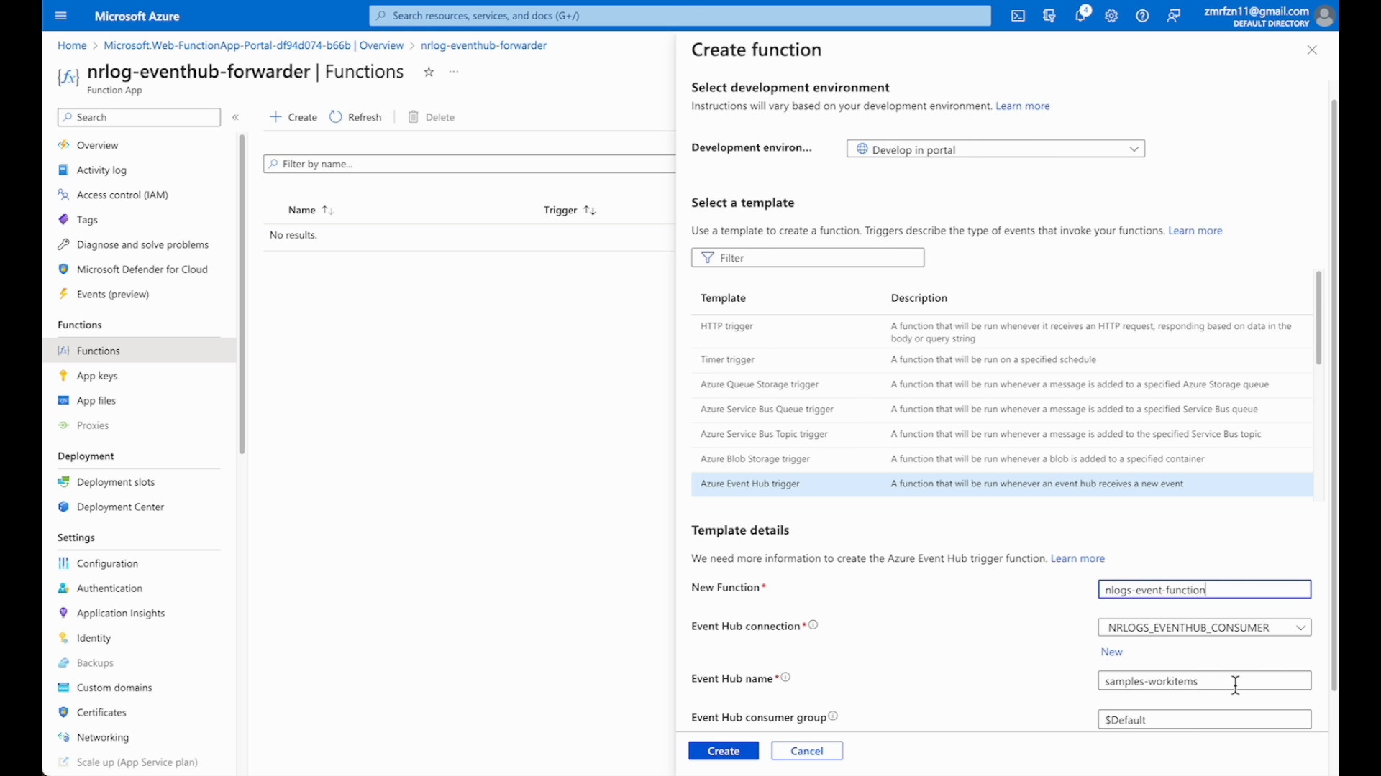
Task: Collapse the left sidebar with the chevron icon
Action: pyautogui.click(x=236, y=117)
